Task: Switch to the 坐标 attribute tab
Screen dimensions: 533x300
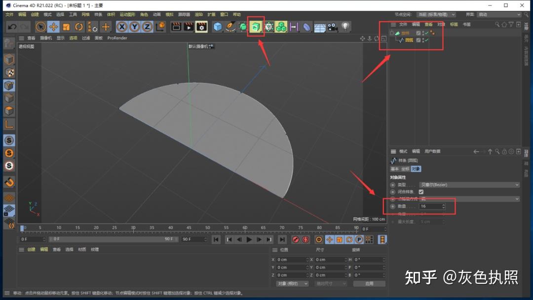Action: tap(405, 168)
